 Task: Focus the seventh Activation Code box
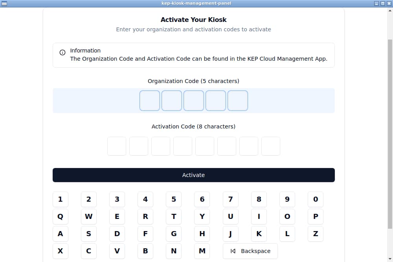pyautogui.click(x=249, y=146)
